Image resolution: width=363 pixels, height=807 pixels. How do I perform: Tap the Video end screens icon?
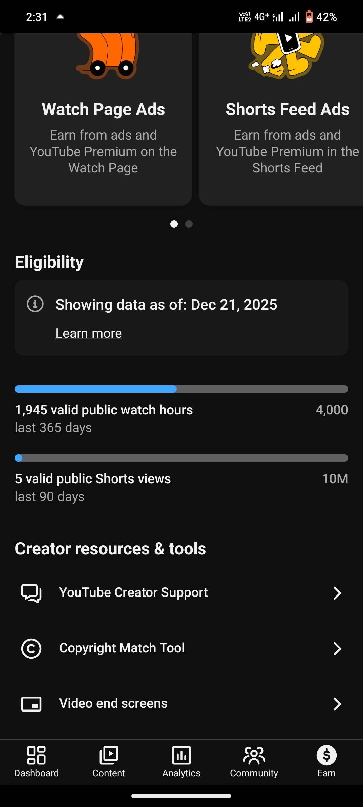(31, 704)
